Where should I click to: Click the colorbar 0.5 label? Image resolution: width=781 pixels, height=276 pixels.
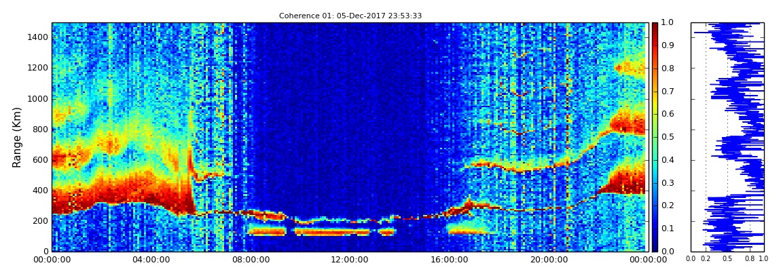666,137
